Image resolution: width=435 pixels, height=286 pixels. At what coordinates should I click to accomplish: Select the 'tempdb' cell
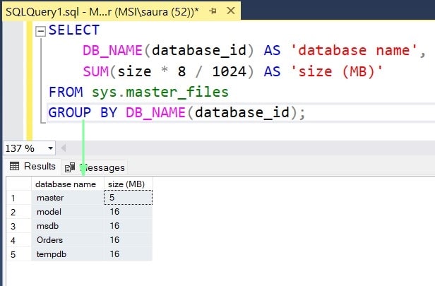[68, 254]
